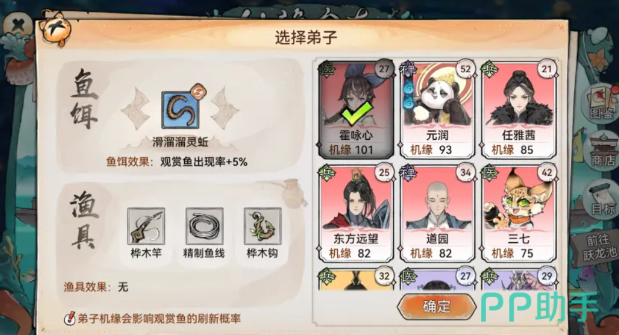
Task: Select the 桦木钩 fishing hook icon
Action: pos(262,226)
